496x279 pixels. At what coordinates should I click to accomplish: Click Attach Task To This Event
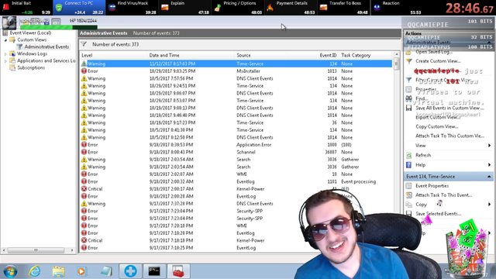443,195
